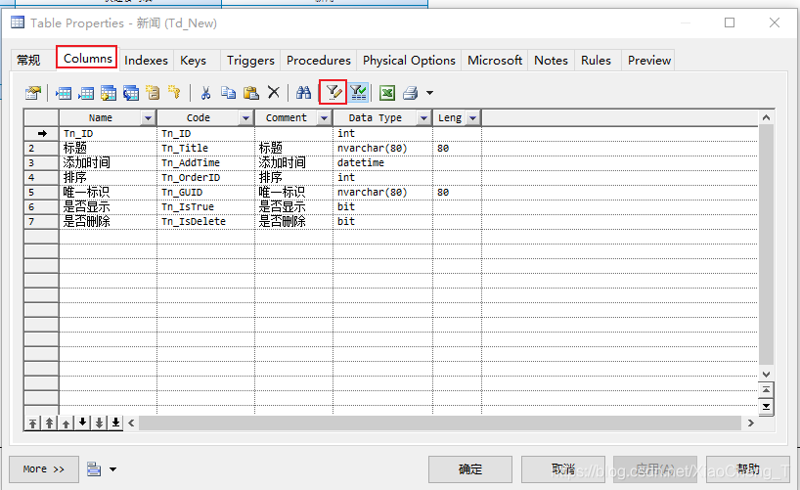
Task: Switch to the Procedures tab
Action: pyautogui.click(x=319, y=61)
